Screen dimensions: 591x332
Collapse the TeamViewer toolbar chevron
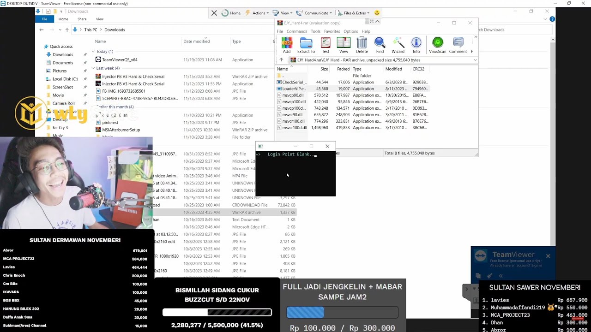click(x=377, y=21)
